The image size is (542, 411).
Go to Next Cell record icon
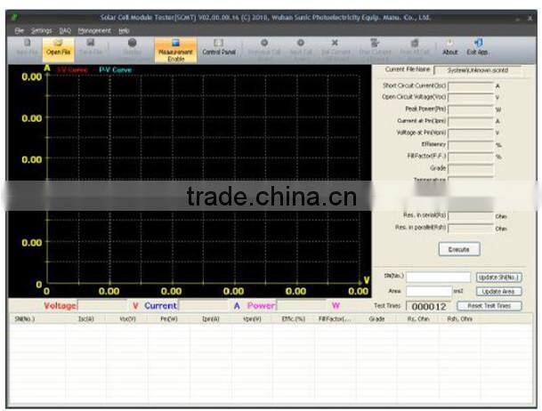pyautogui.click(x=300, y=46)
